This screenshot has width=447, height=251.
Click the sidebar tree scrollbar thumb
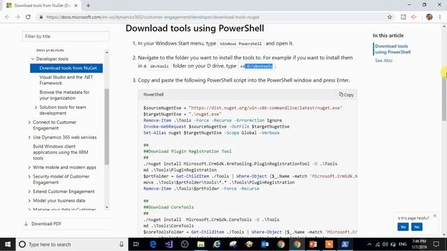(x=107, y=127)
